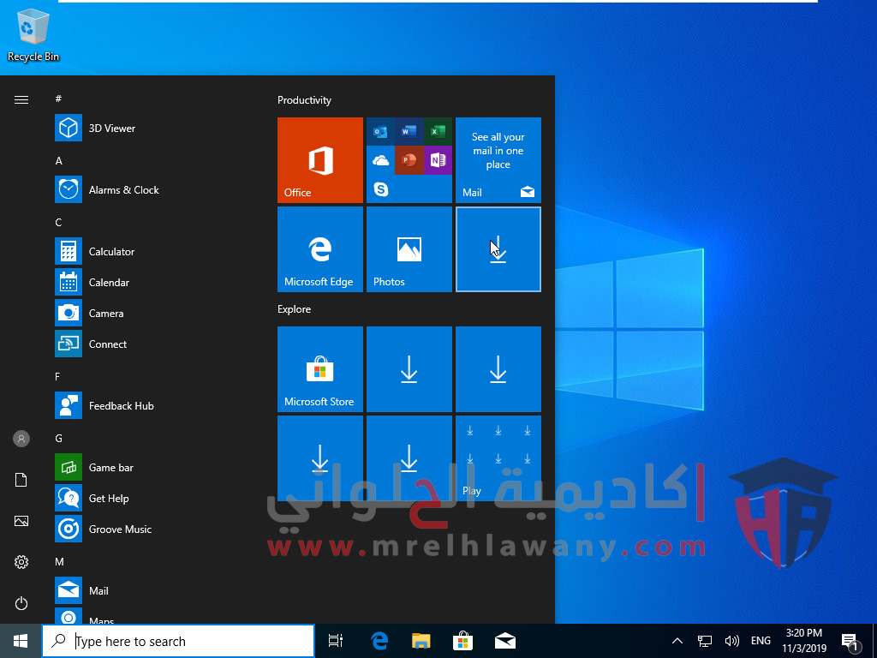877x658 pixels.
Task: Select the Recycle Bin desktop icon
Action: coord(33,34)
